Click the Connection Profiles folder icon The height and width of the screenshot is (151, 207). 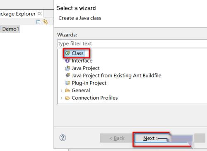click(x=67, y=98)
